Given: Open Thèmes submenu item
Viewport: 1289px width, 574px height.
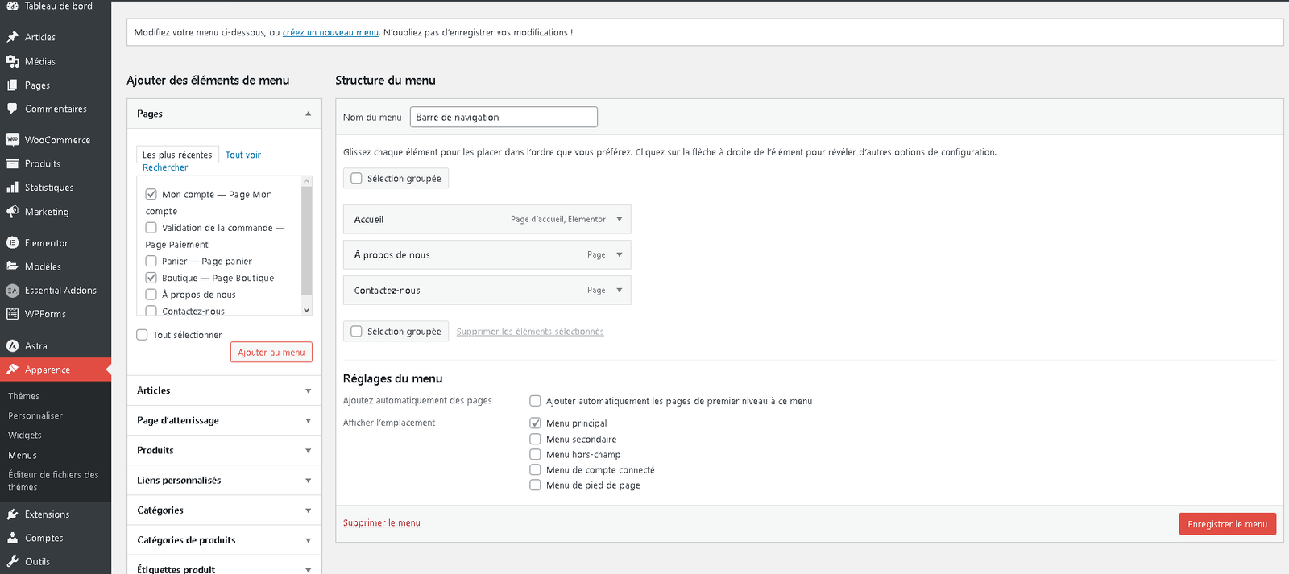Looking at the screenshot, I should pos(23,396).
